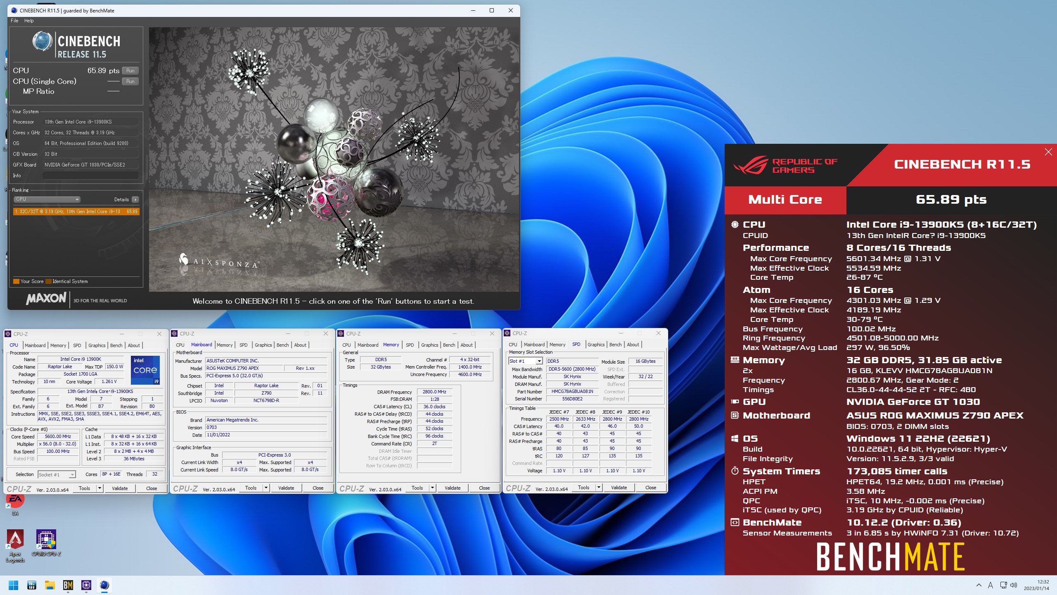Image resolution: width=1057 pixels, height=595 pixels.
Task: Switch to Mainboard tab in first CPU-Z window
Action: tap(35, 345)
